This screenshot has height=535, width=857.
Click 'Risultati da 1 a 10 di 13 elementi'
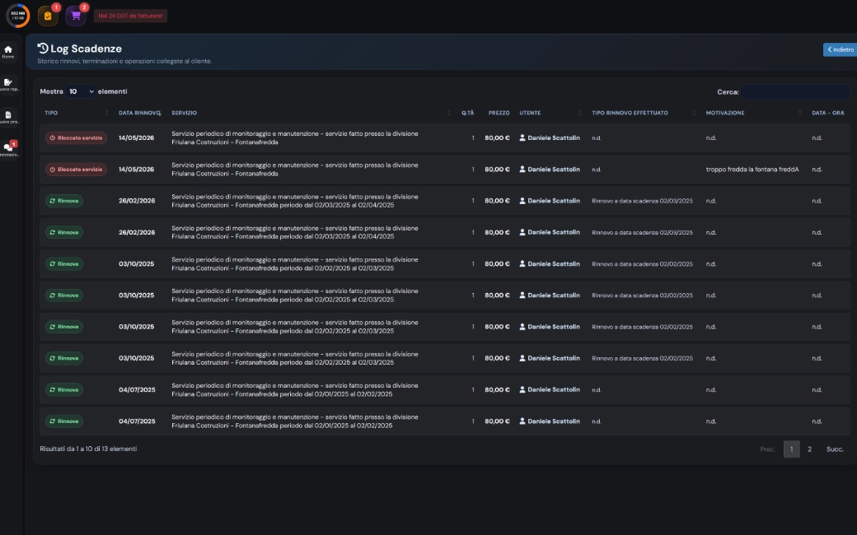(88, 449)
